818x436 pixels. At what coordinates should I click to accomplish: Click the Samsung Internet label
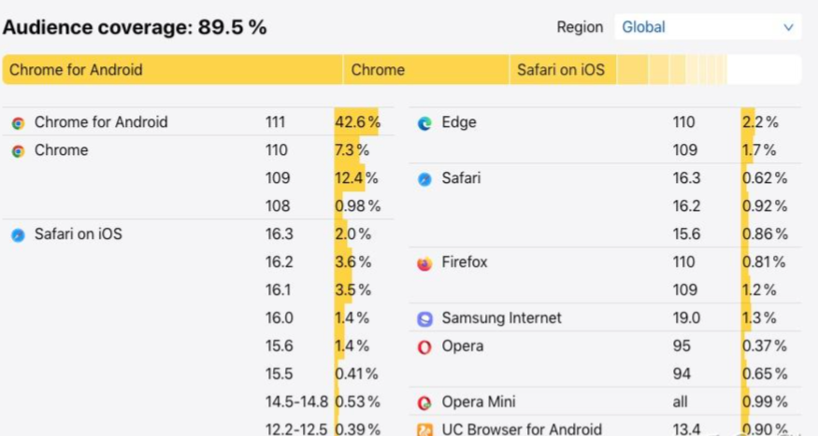pos(501,317)
